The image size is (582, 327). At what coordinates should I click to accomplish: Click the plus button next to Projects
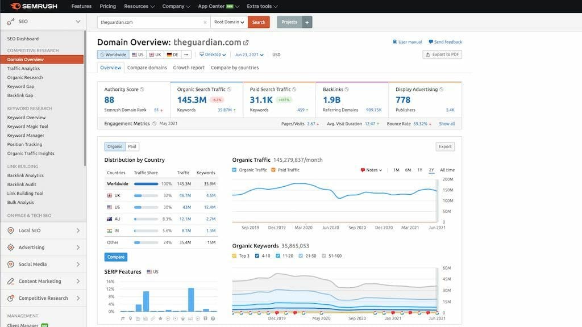pyautogui.click(x=307, y=22)
